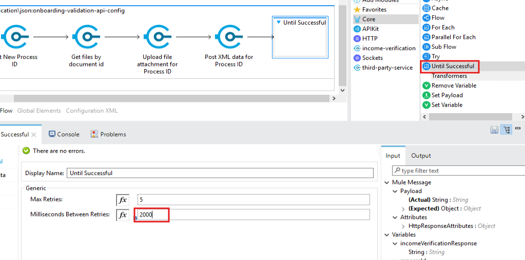Click the canvas horizontal scrollbar
Viewport: 525px width, 260px height.
pyautogui.click(x=154, y=98)
